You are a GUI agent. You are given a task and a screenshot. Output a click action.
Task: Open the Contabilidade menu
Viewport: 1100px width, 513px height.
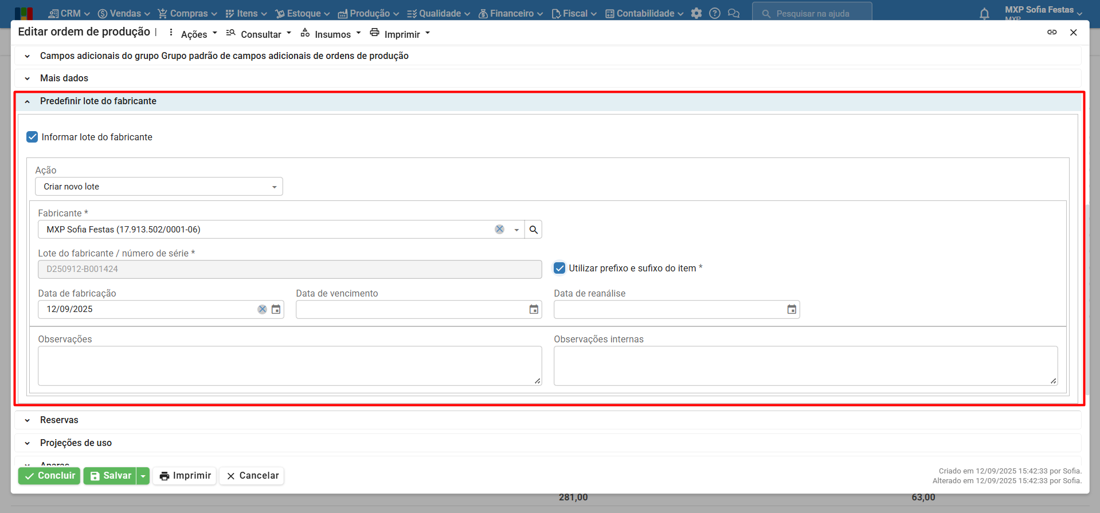(x=644, y=13)
